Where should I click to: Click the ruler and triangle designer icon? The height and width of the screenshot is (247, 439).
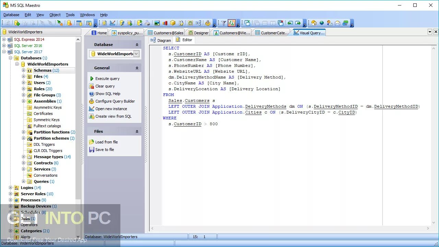point(112,23)
